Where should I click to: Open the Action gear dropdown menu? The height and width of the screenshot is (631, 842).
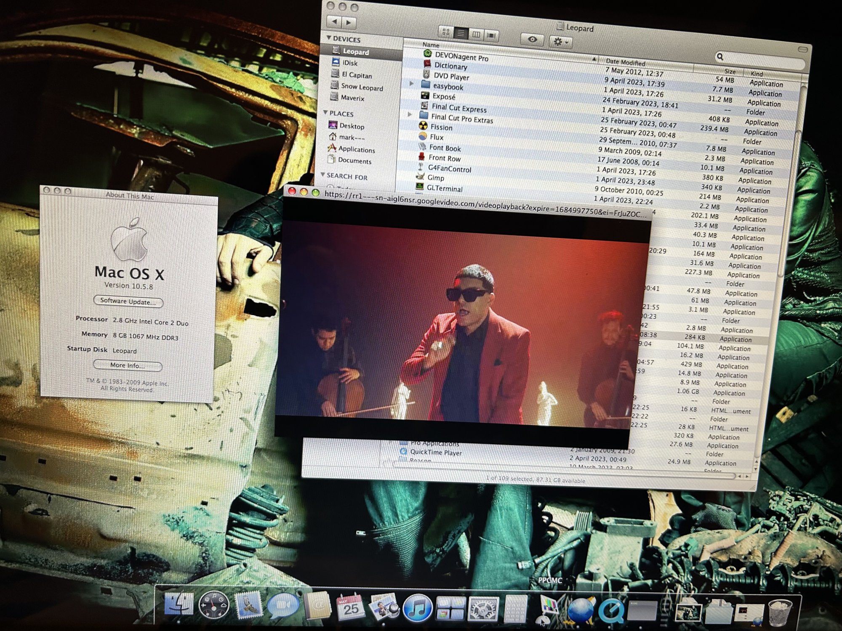560,42
